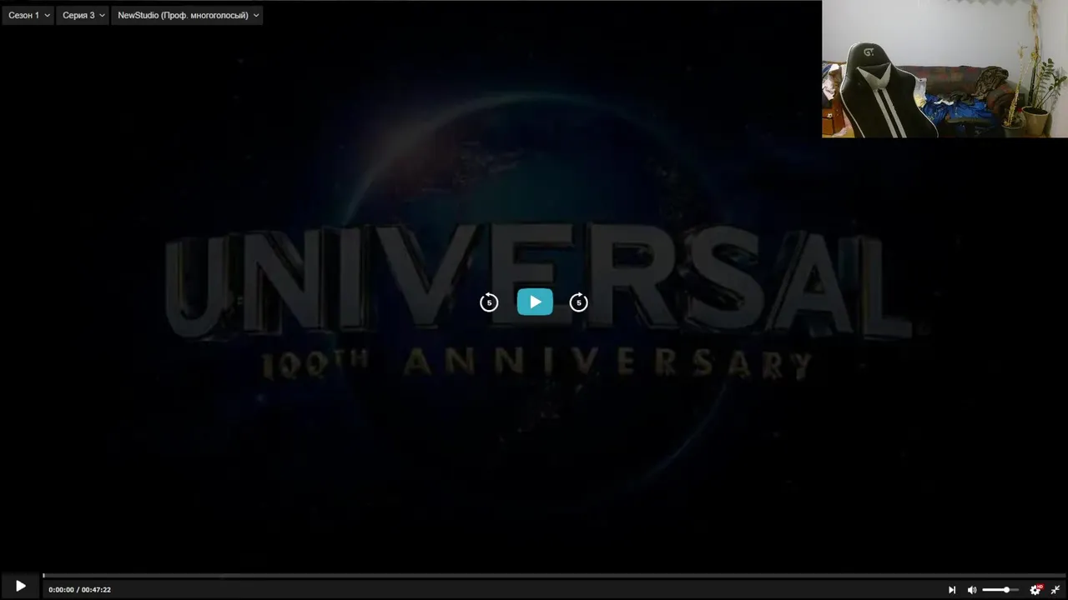Skip forward 5 seconds icon
This screenshot has width=1068, height=600.
tap(579, 302)
